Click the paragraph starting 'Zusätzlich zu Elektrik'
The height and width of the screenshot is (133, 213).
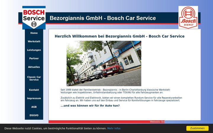(x=121, y=99)
